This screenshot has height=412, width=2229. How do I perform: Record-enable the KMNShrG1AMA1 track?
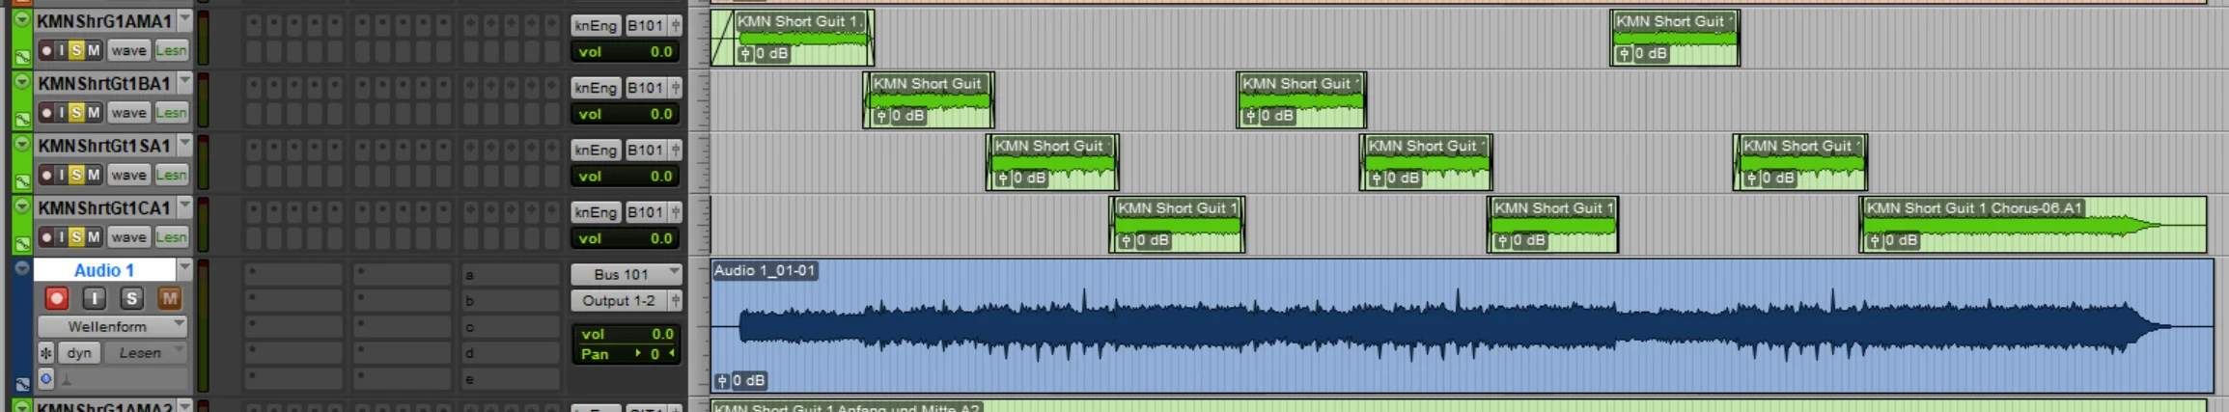pyautogui.click(x=46, y=50)
